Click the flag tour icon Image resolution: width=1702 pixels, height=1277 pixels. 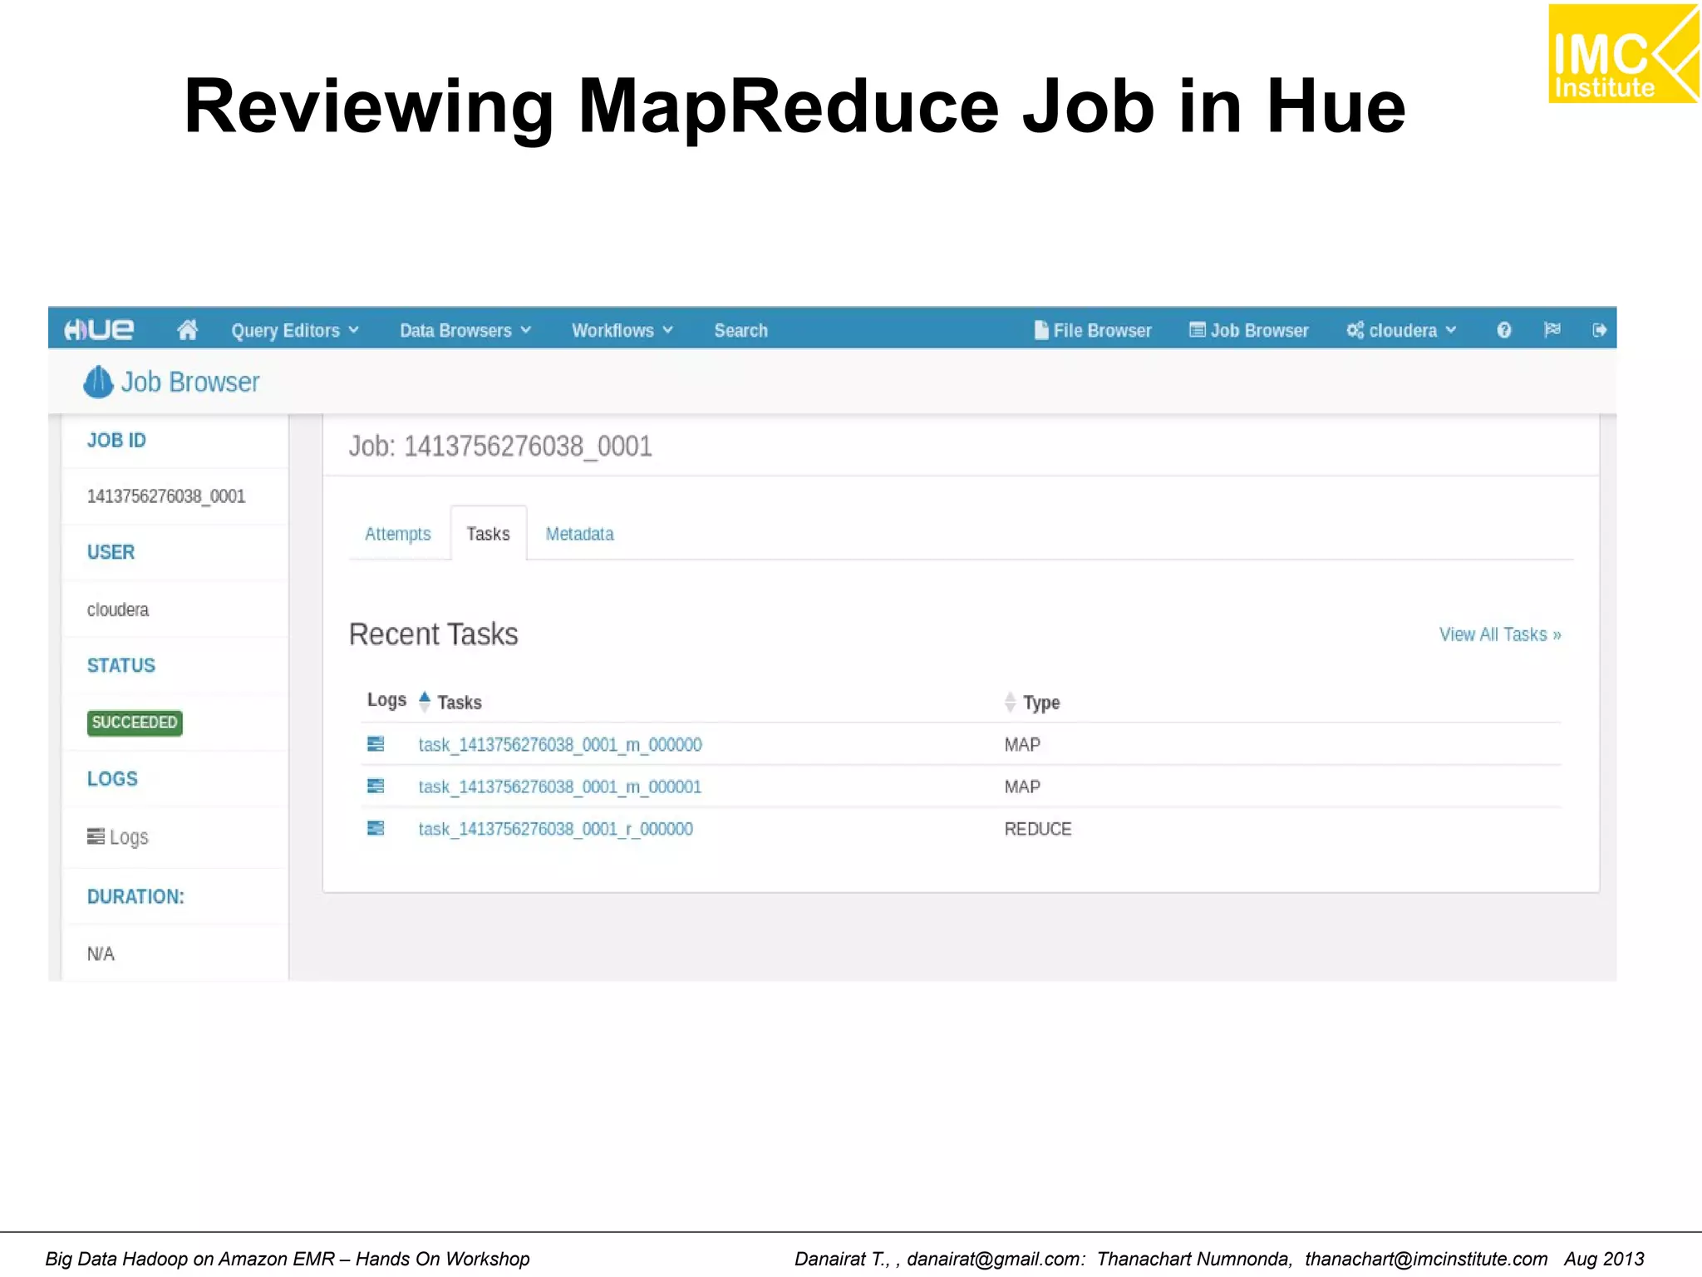pyautogui.click(x=1552, y=330)
